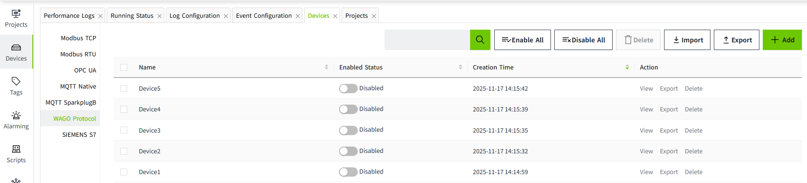Open the Projects sidebar section

[x=16, y=18]
